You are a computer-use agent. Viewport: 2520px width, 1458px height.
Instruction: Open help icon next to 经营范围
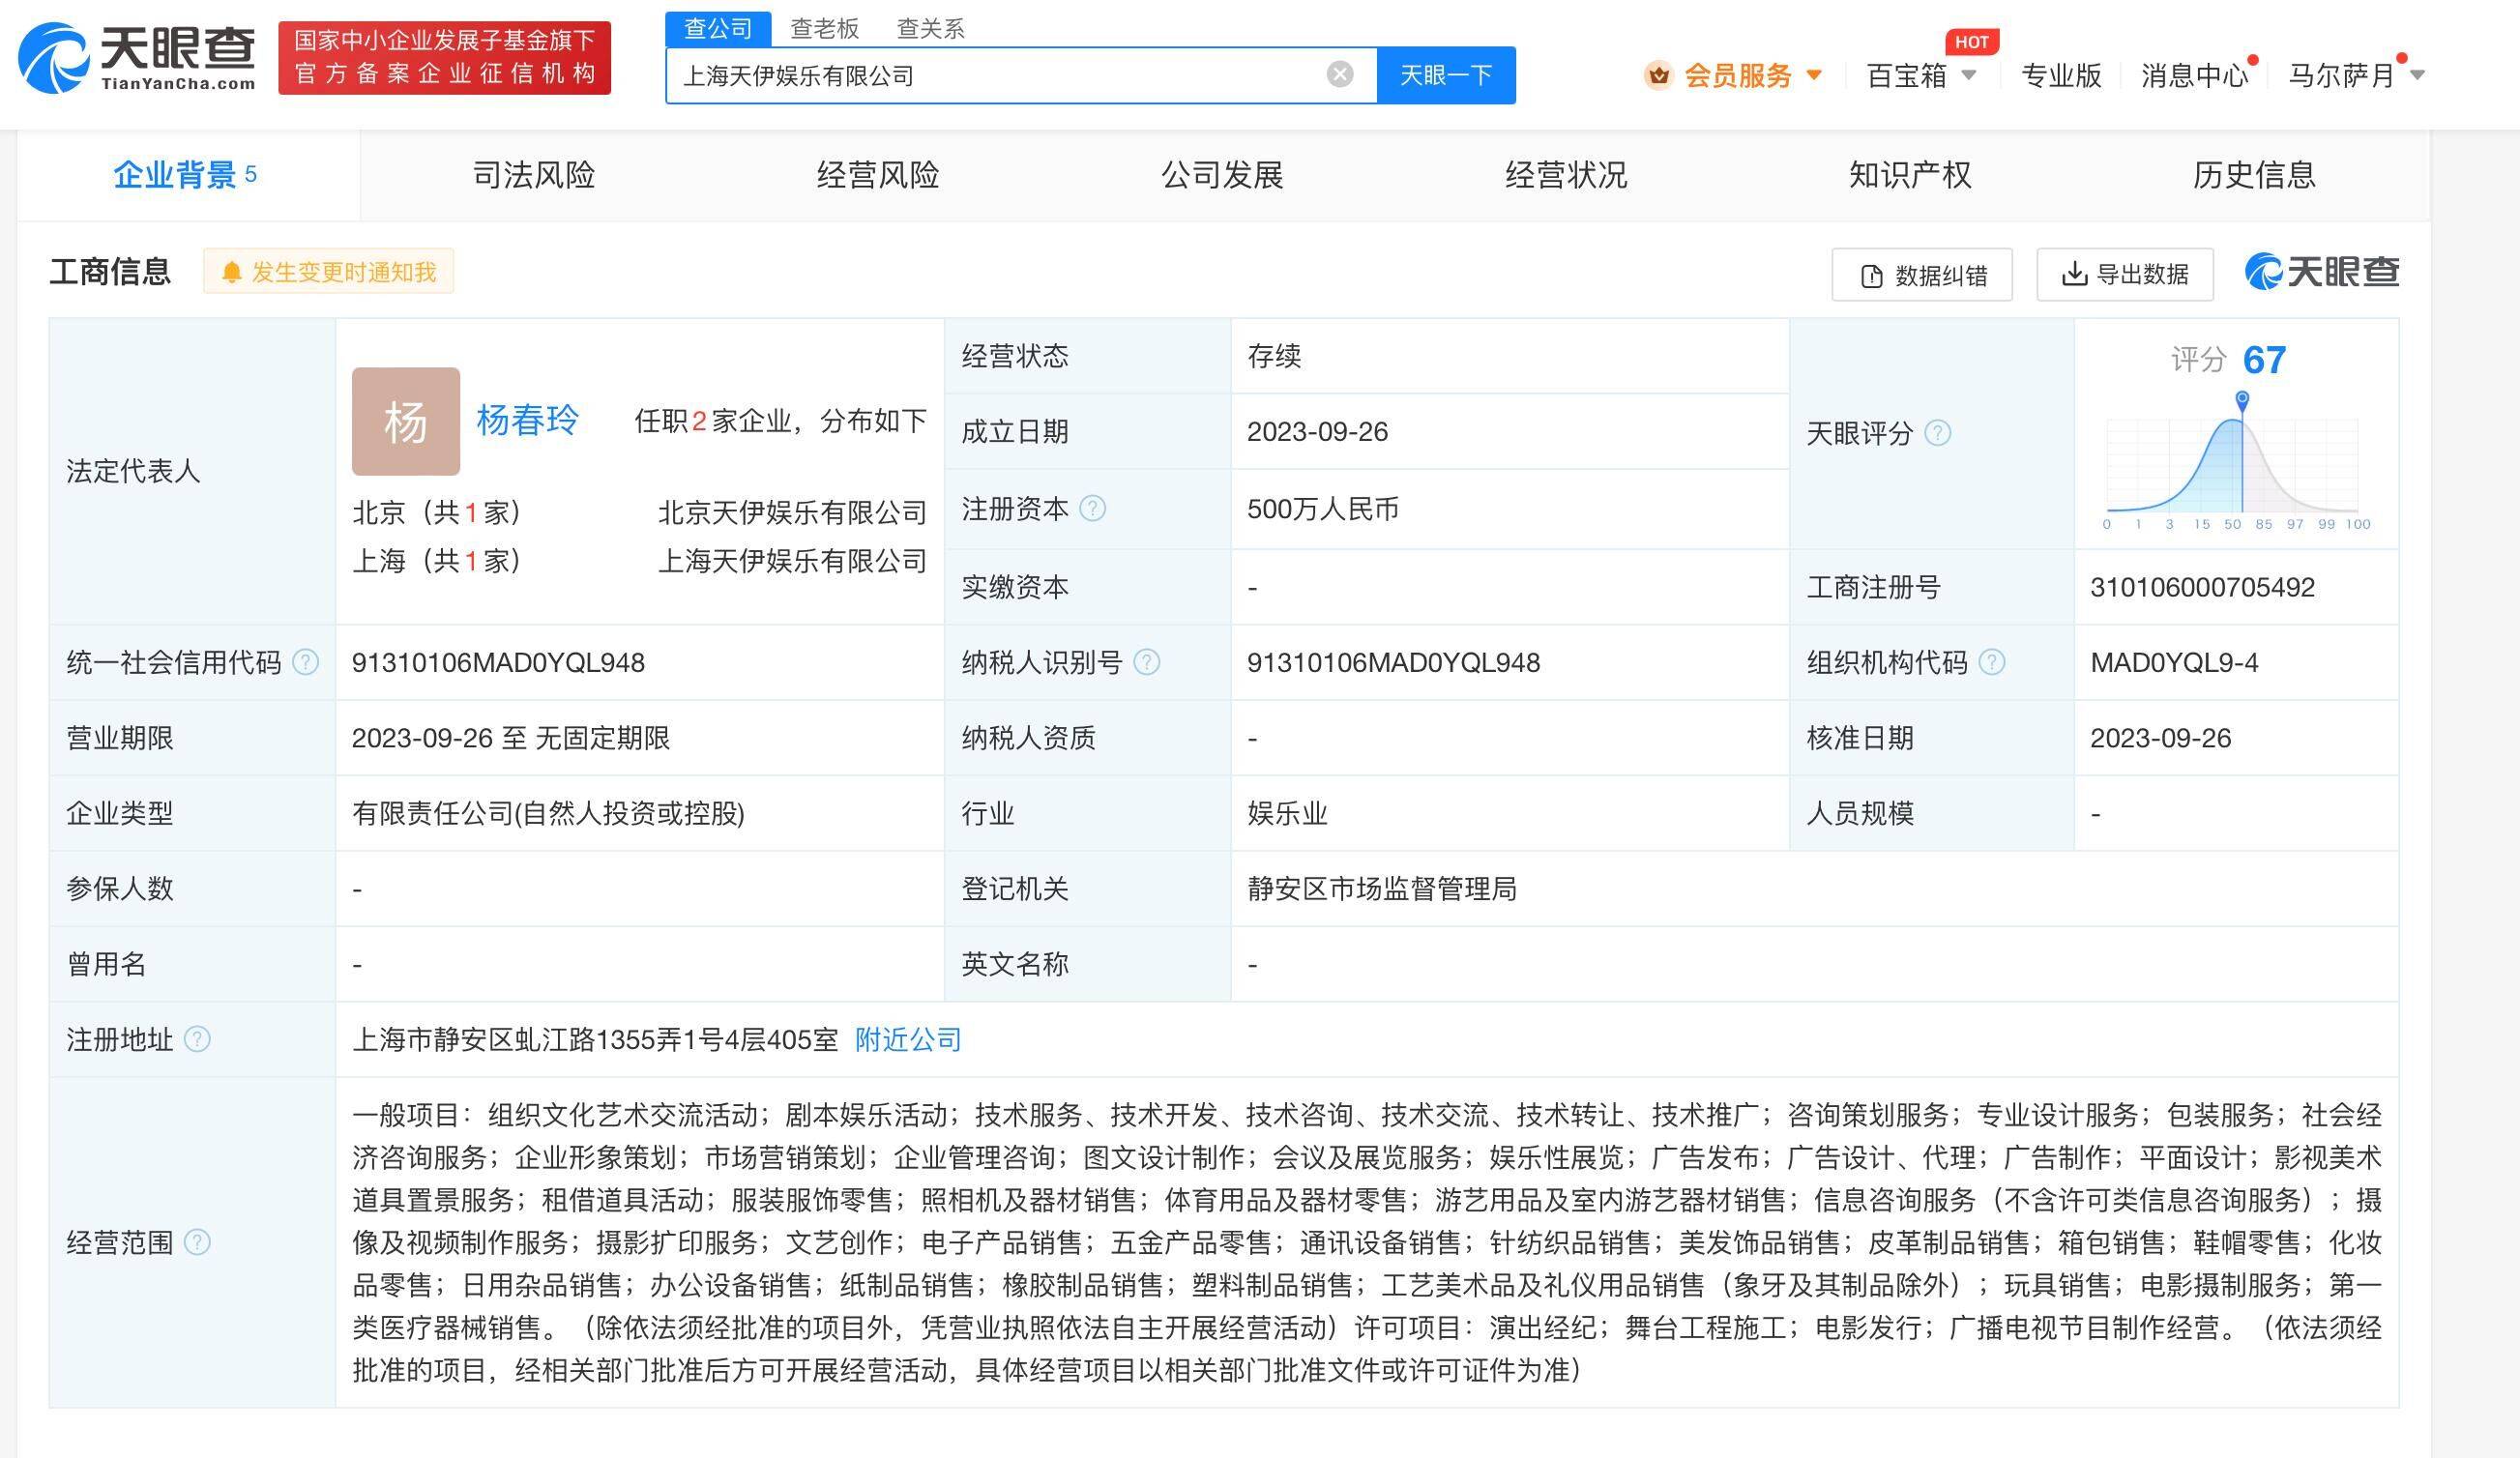[x=198, y=1242]
